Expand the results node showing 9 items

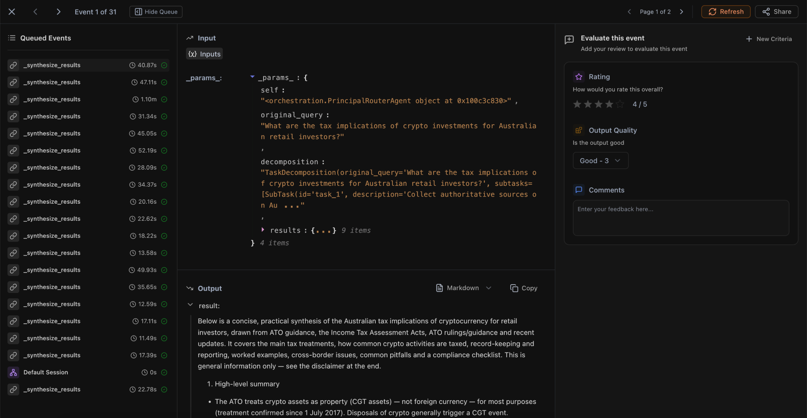pos(263,230)
